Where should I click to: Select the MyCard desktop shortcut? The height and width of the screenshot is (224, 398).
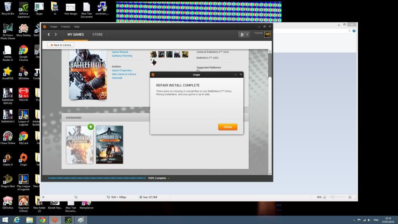[x=23, y=138]
